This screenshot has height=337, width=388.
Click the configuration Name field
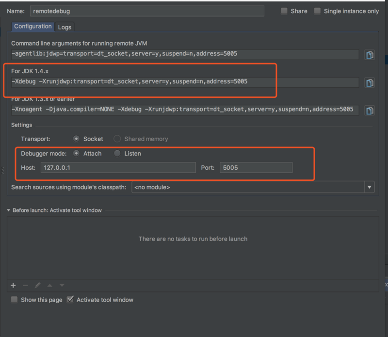[x=145, y=11]
